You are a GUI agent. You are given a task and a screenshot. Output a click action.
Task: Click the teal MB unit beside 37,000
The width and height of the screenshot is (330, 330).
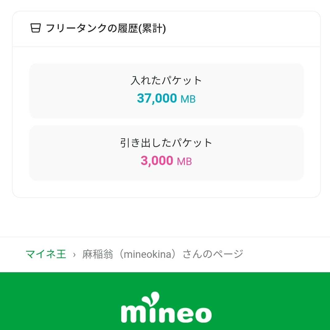click(188, 99)
